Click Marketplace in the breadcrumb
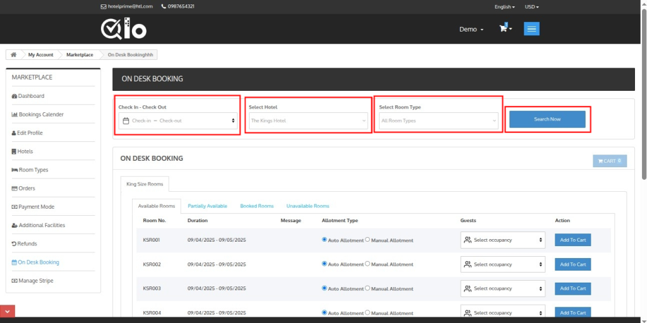Image resolution: width=647 pixels, height=323 pixels. [x=80, y=55]
